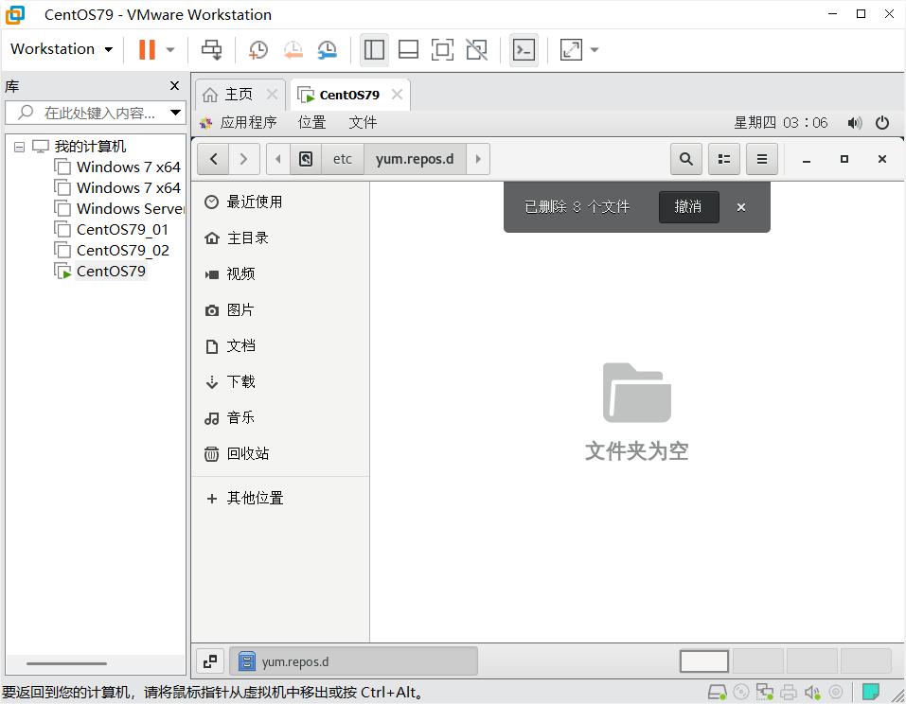The height and width of the screenshot is (704, 906).
Task: Click the stretch guest display icon
Action: [571, 49]
